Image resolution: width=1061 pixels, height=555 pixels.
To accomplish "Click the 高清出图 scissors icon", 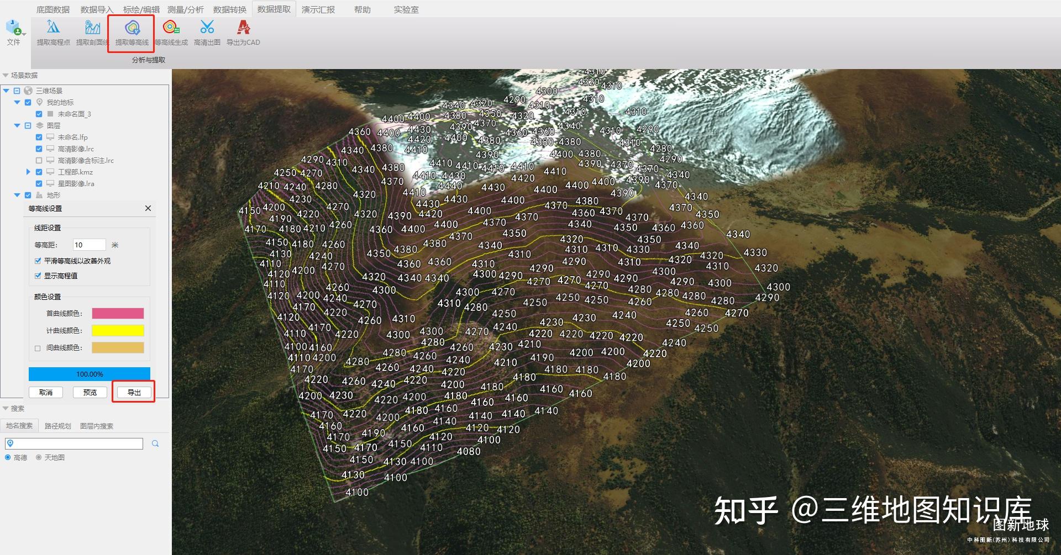I will (x=207, y=27).
